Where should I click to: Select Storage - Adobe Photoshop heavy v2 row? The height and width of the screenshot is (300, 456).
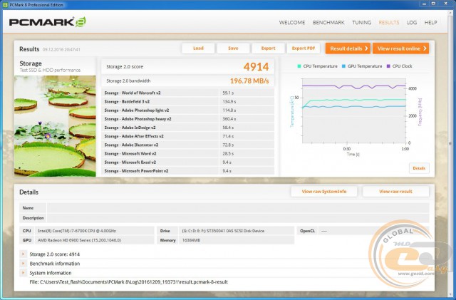pyautogui.click(x=187, y=119)
